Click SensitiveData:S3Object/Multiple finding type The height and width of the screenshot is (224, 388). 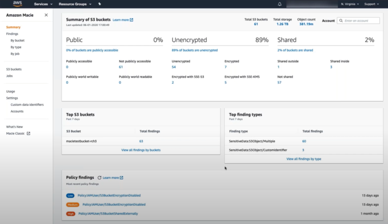pos(252,141)
